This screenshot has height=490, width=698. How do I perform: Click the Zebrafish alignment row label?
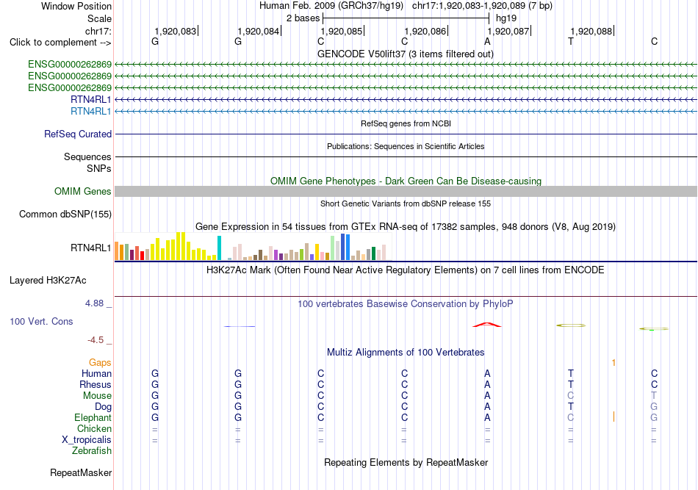click(x=92, y=451)
